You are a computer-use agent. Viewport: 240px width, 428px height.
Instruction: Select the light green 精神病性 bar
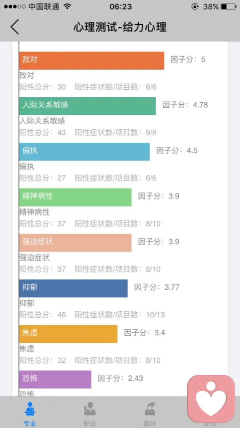tap(75, 197)
